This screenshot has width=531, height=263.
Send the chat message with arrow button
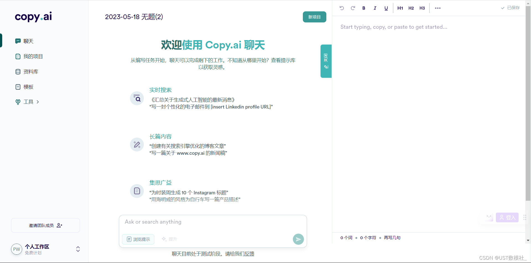(298, 239)
